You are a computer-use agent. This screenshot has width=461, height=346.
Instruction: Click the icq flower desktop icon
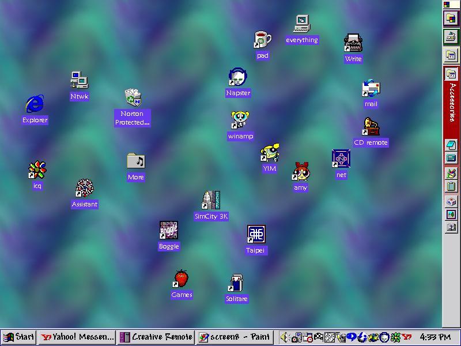(x=37, y=170)
